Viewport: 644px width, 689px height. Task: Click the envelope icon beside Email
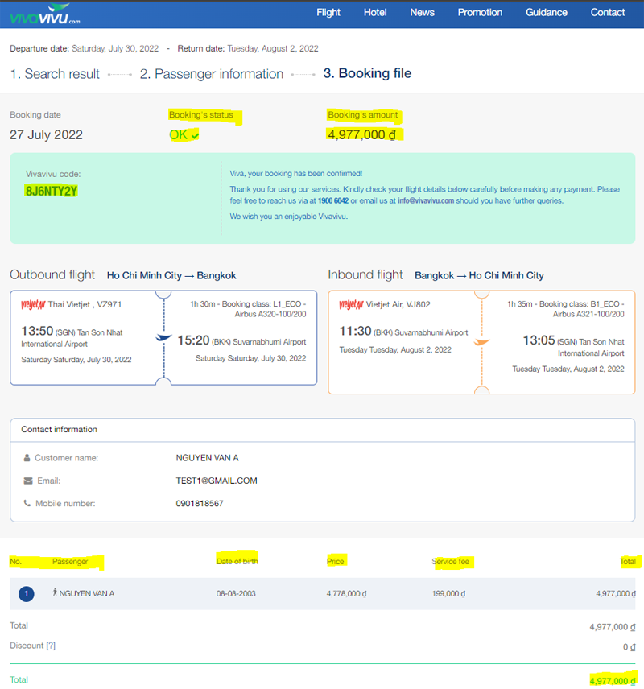[28, 481]
